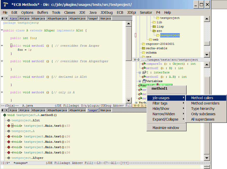
Task: Expand the Variables node in methods tree
Action: click(x=140, y=81)
